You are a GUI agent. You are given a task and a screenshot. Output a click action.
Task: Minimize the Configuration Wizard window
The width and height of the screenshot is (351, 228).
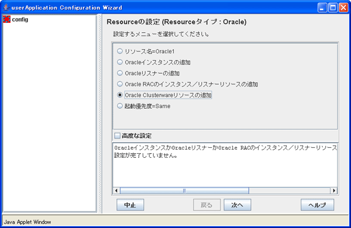pyautogui.click(x=322, y=8)
